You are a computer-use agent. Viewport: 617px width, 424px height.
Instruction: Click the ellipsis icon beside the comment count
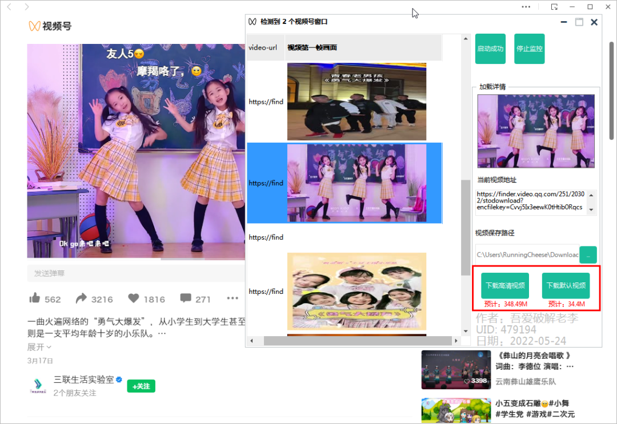231,298
